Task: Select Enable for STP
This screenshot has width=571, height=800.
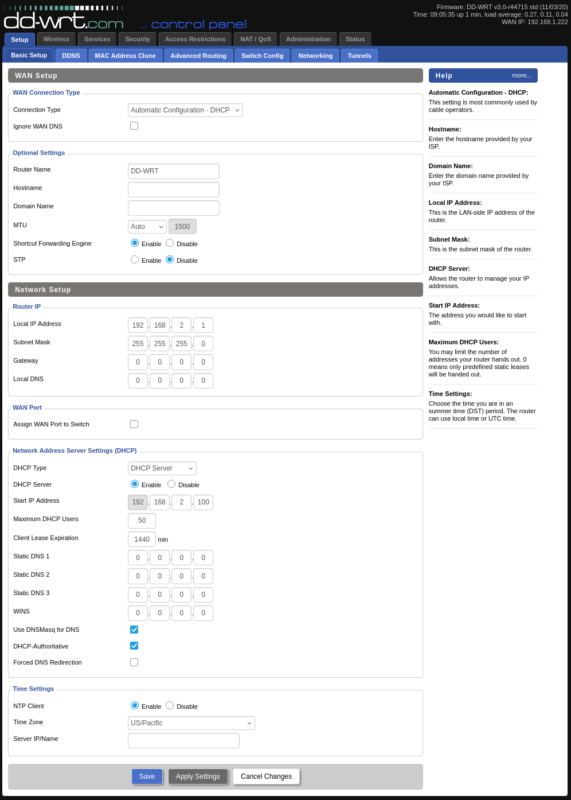Action: click(x=135, y=259)
